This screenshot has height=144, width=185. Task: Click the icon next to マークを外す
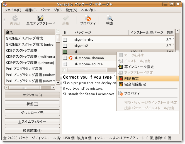click(120, 55)
